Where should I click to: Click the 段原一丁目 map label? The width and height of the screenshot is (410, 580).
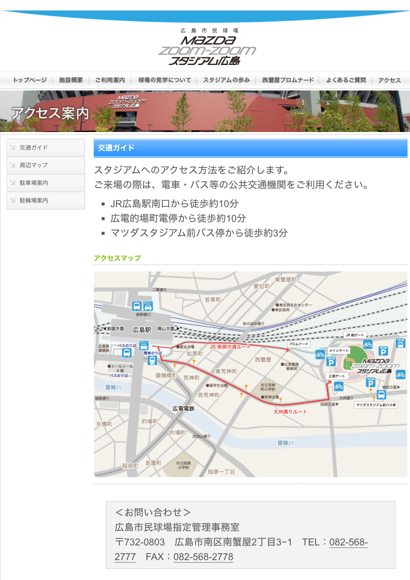coord(221,472)
